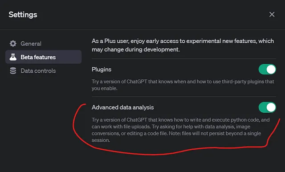Click the Plus user early access notice
Screen dimensions: 285x172
tap(183, 45)
